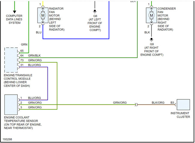Select the BLK wire label below condenser fan
Screen dimensions: 195x143
[x=147, y=33]
